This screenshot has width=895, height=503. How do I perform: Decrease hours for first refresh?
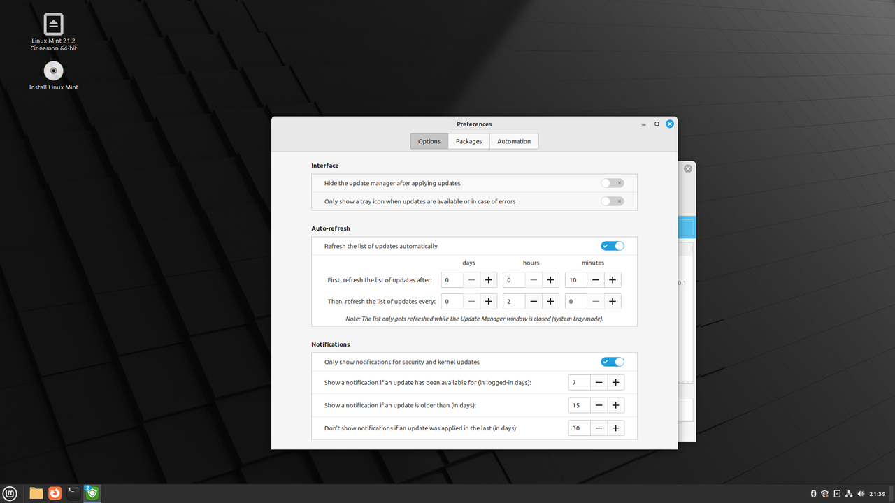click(534, 280)
